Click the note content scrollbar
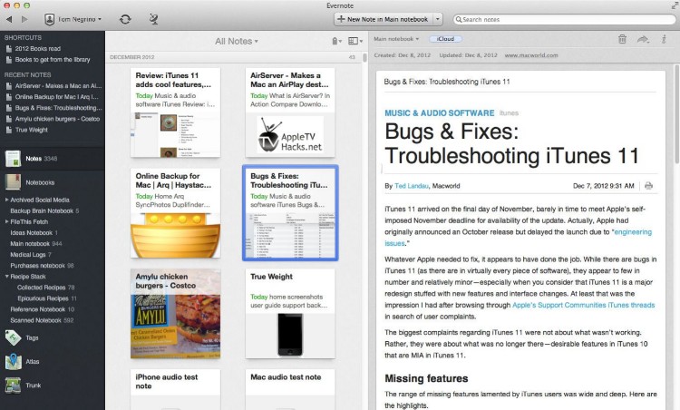 point(676,114)
